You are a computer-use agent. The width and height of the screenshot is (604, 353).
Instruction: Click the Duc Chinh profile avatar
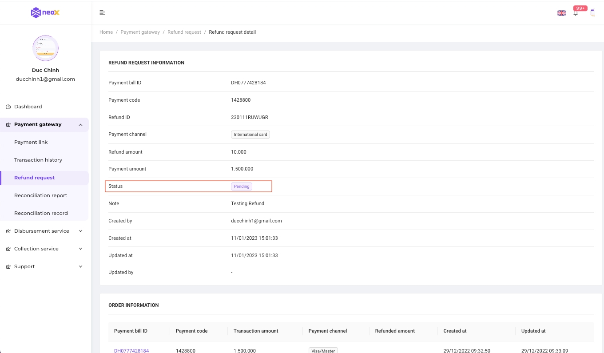pyautogui.click(x=45, y=48)
